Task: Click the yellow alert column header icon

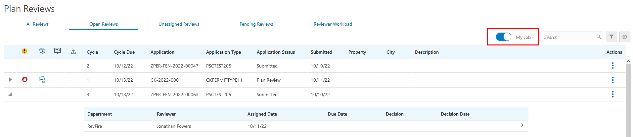Action: click(x=24, y=51)
